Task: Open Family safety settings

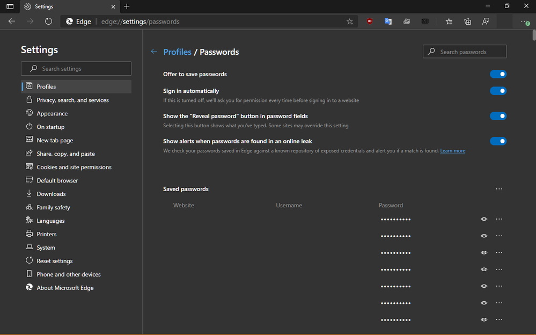Action: (76, 207)
